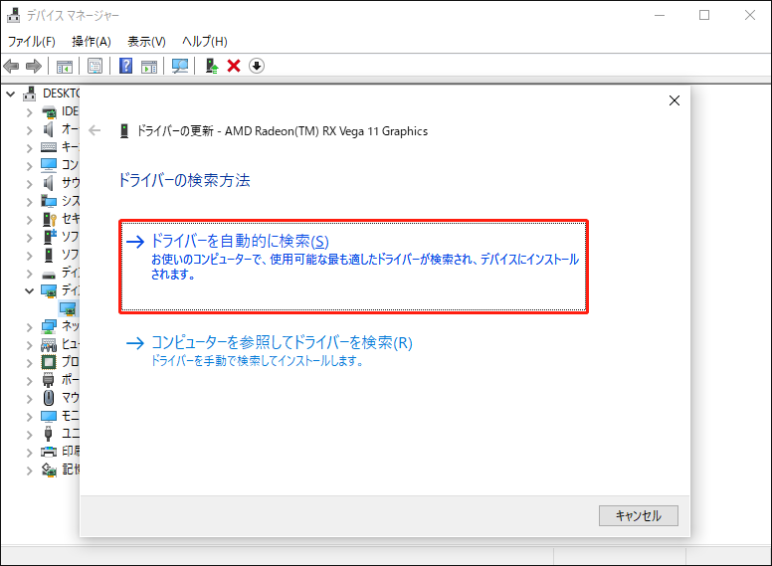The height and width of the screenshot is (566, 772).
Task: Toggle the action pane toolbar icon
Action: [x=148, y=66]
